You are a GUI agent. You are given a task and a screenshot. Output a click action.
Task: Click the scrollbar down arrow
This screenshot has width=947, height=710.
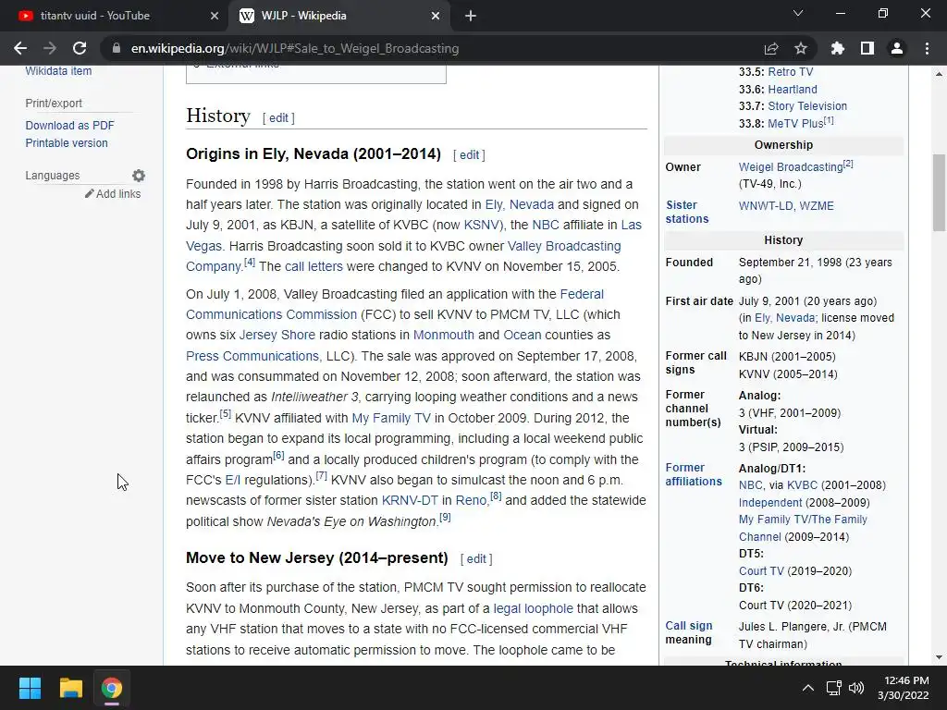pos(939,657)
